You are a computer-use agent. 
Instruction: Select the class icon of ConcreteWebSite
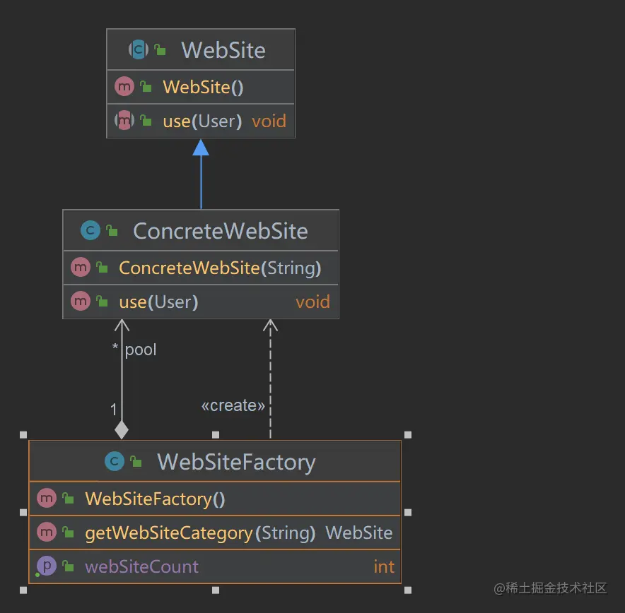(90, 230)
